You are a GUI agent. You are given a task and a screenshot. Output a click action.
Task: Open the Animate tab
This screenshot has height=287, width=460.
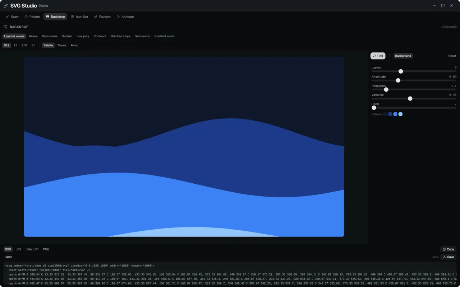(x=125, y=17)
